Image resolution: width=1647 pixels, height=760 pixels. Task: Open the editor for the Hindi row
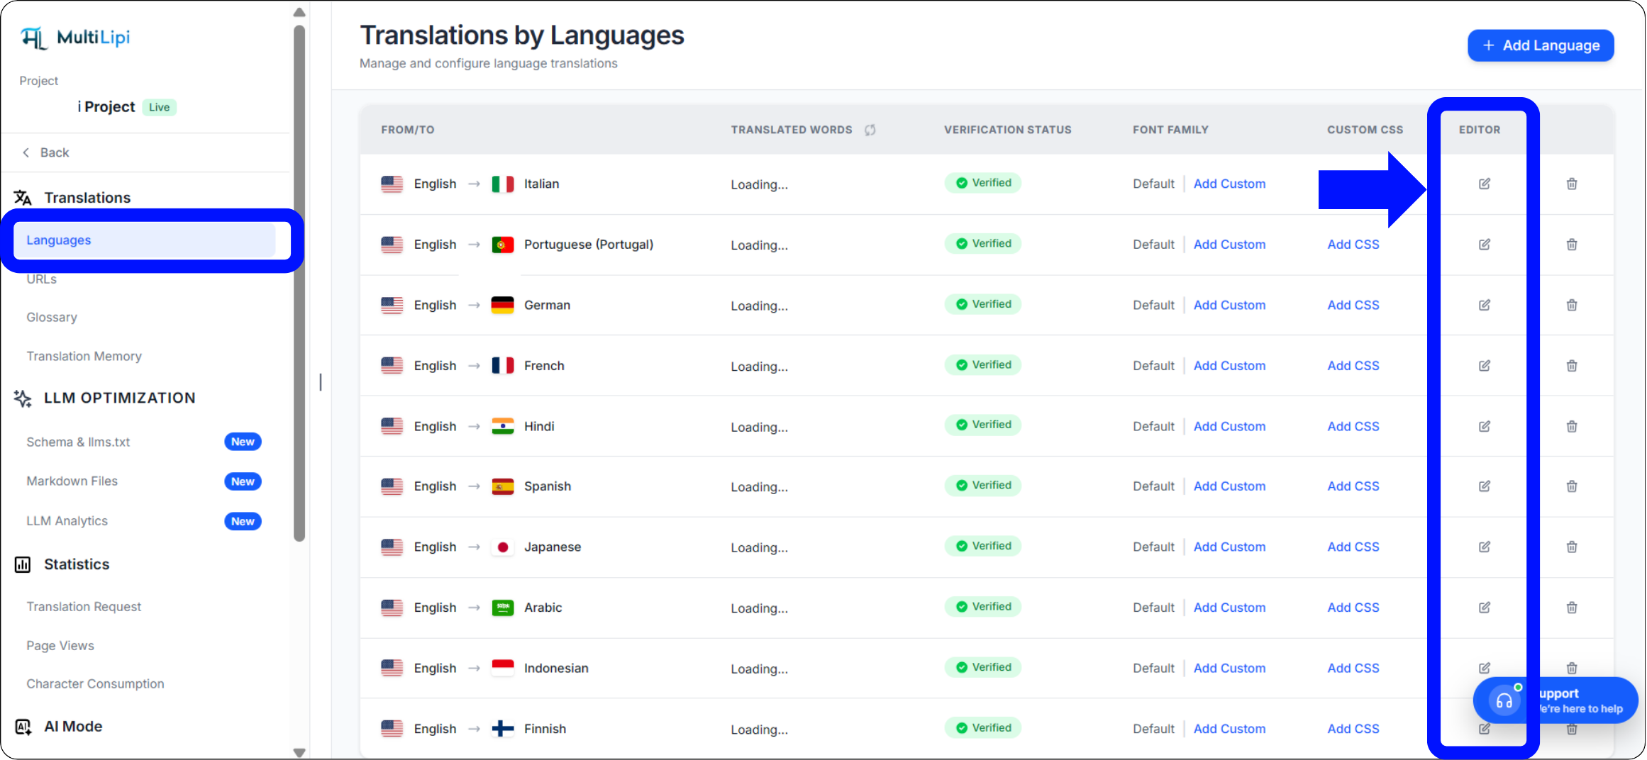point(1484,426)
